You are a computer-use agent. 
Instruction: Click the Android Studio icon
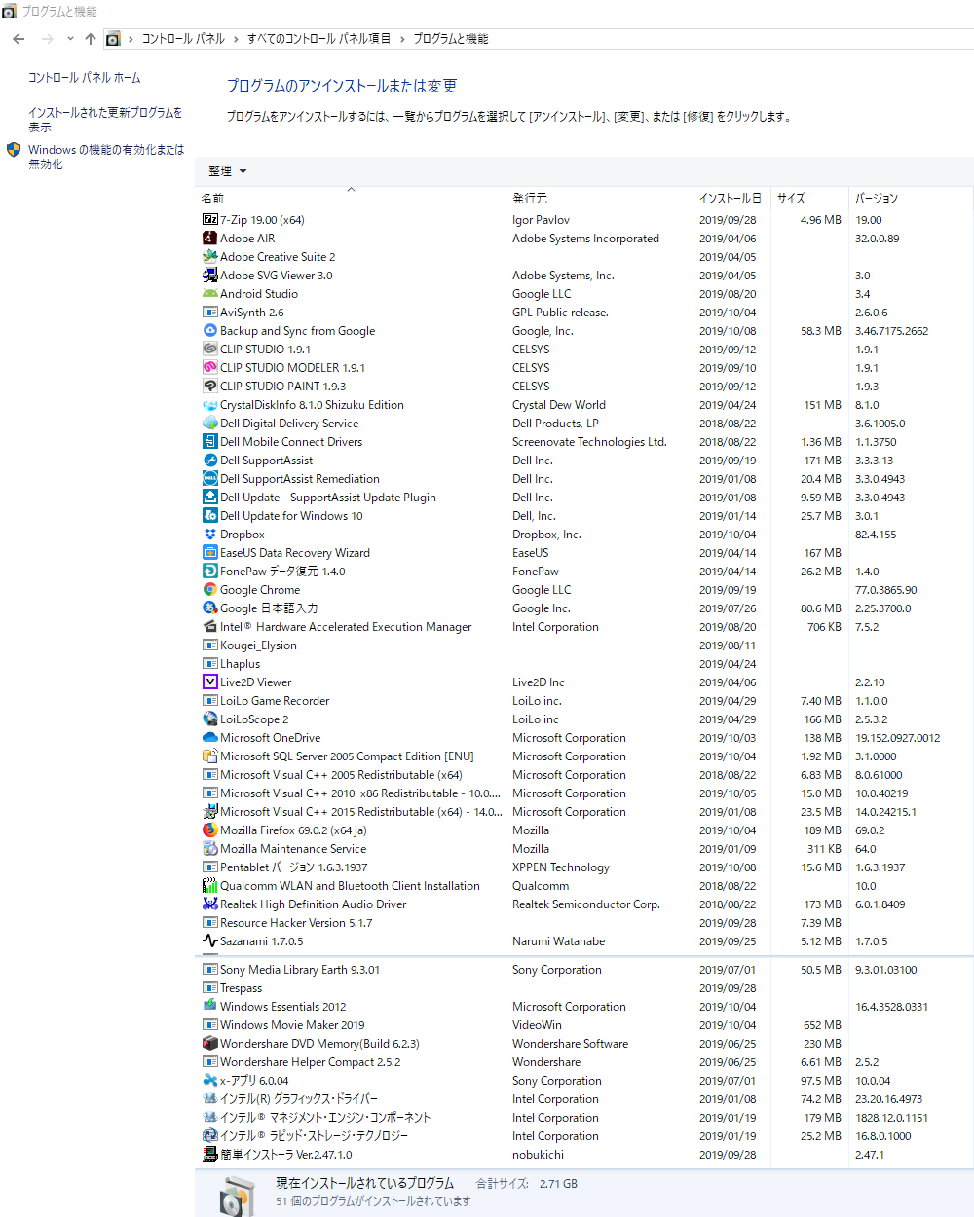coord(209,294)
